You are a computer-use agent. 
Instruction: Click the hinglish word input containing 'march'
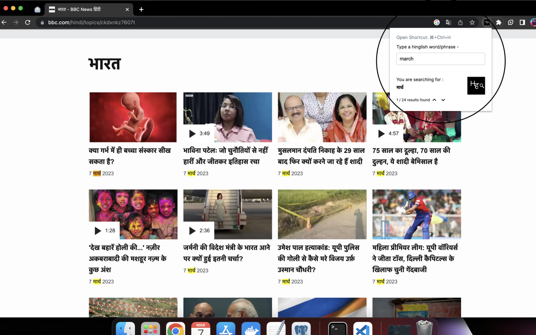tap(440, 59)
